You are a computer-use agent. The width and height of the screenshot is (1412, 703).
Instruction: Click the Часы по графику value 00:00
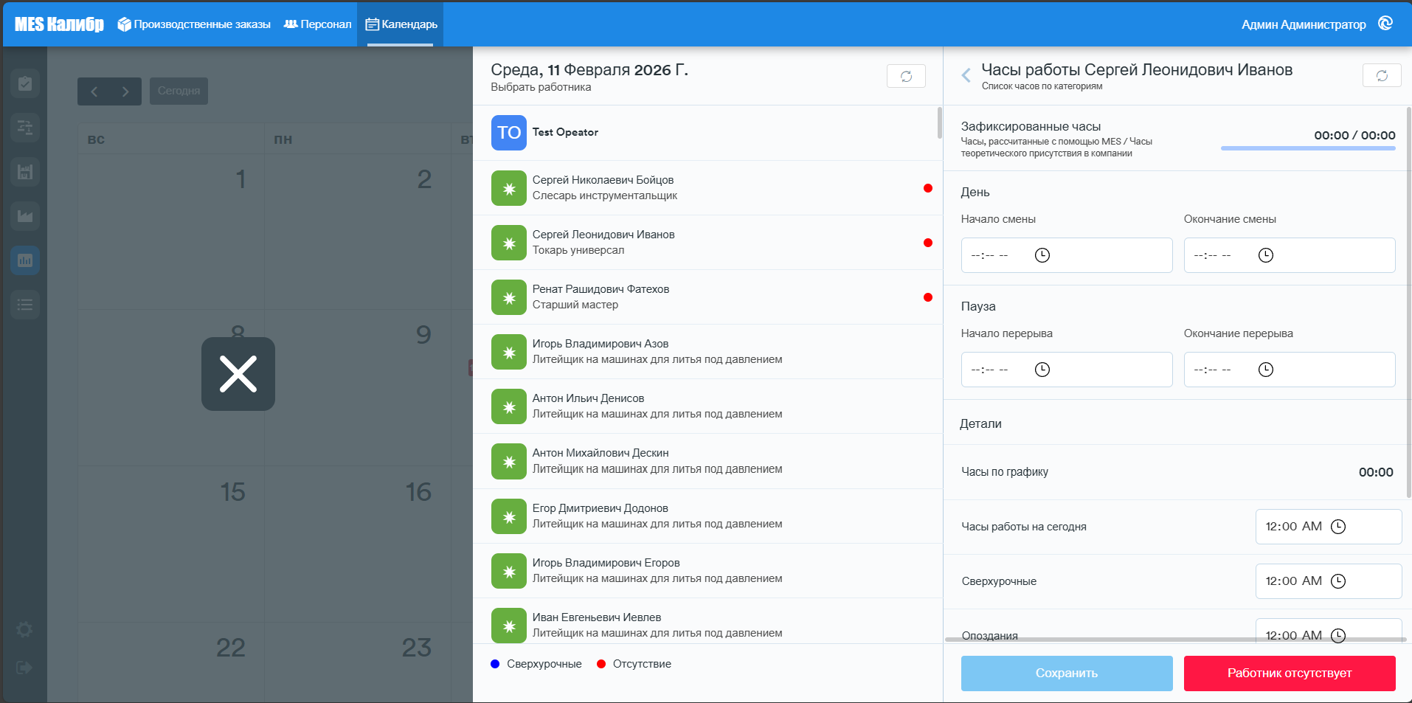(x=1376, y=472)
